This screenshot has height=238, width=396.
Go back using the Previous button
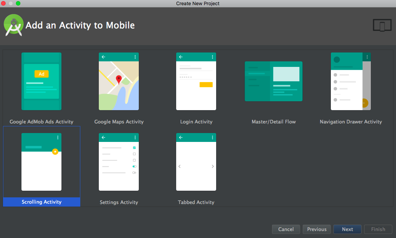pyautogui.click(x=316, y=229)
